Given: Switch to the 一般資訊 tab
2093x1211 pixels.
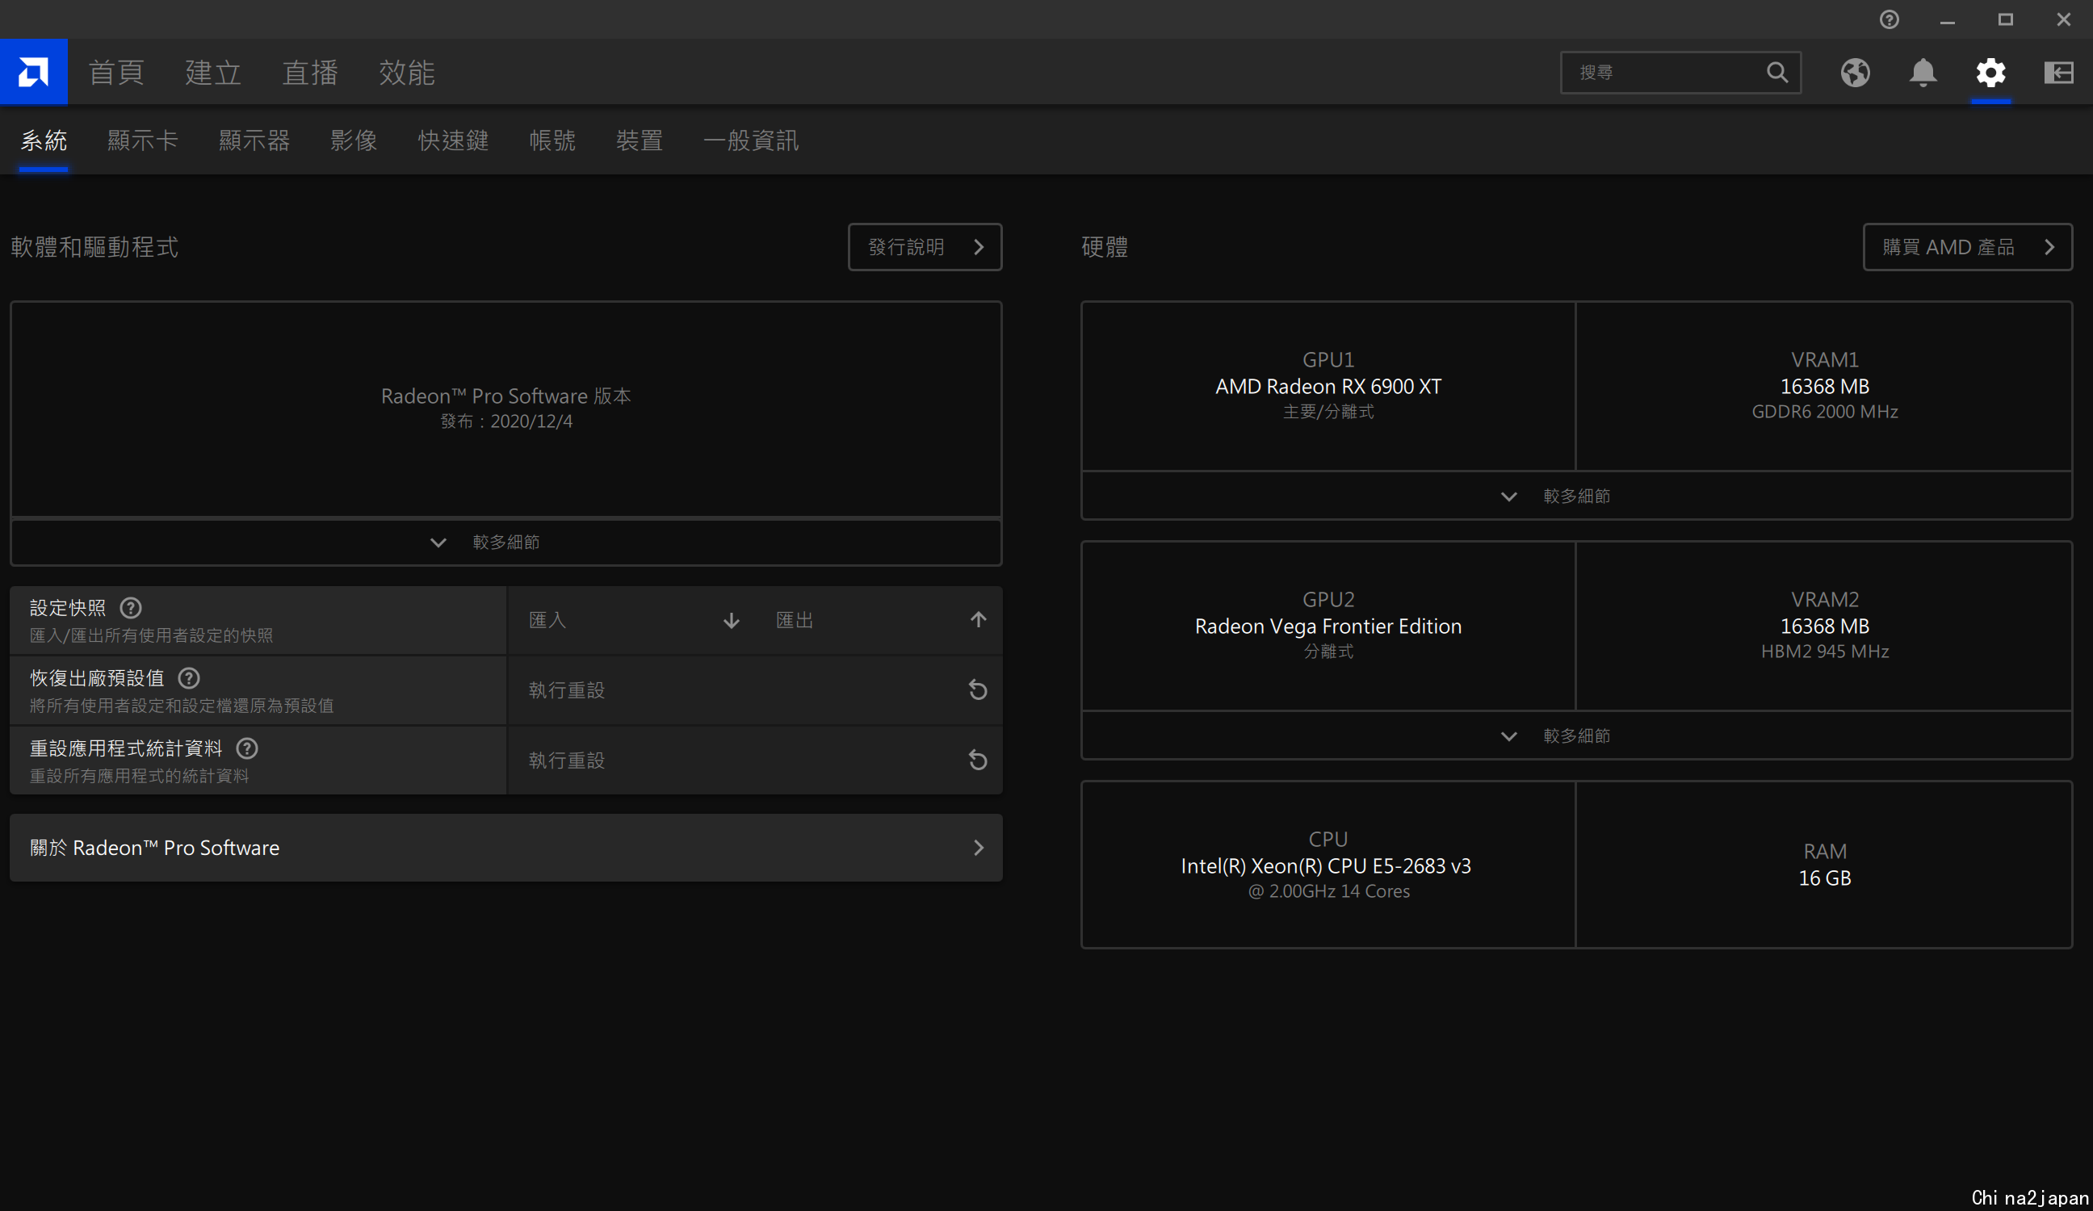Looking at the screenshot, I should (x=751, y=140).
